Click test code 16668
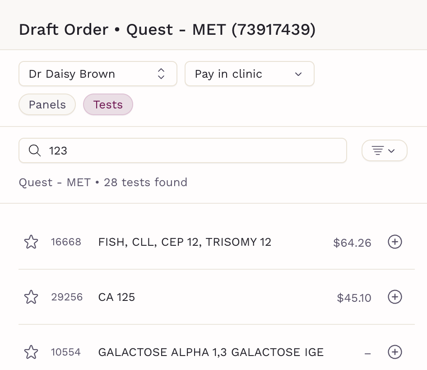This screenshot has width=427, height=370. (66, 242)
